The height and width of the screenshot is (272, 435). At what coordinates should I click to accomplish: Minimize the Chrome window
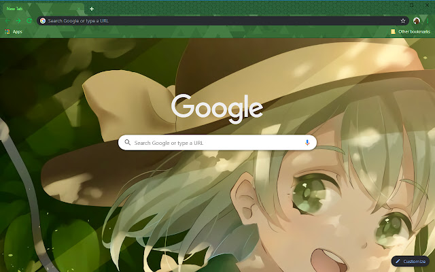point(396,5)
